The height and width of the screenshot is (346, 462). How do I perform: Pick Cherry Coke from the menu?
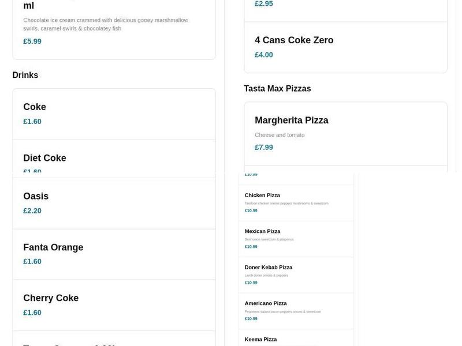(51, 298)
